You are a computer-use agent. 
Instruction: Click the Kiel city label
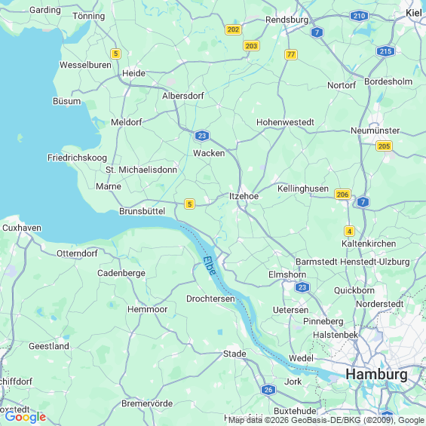pos(414,13)
